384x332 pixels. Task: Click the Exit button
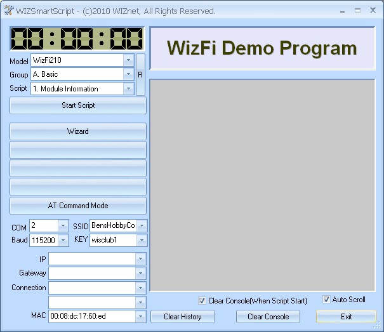click(x=346, y=317)
